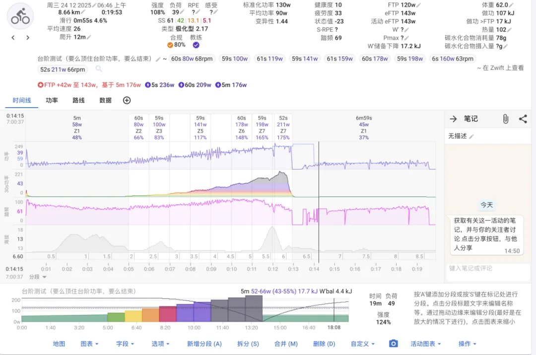Click the yellow step bar in workout chart
Screen dimensions: 536x355
pos(133,316)
